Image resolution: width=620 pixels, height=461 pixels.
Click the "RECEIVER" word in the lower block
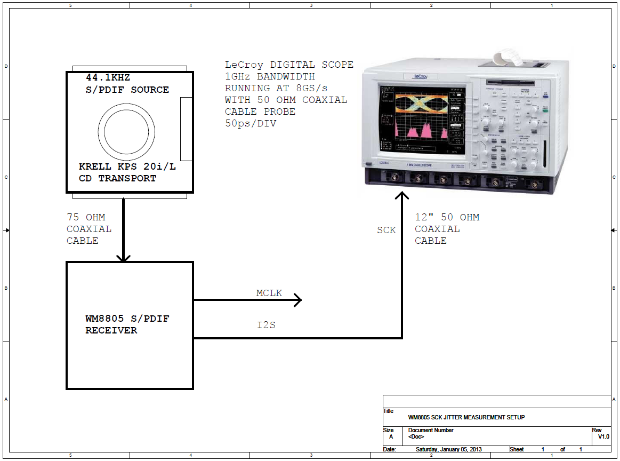point(111,330)
